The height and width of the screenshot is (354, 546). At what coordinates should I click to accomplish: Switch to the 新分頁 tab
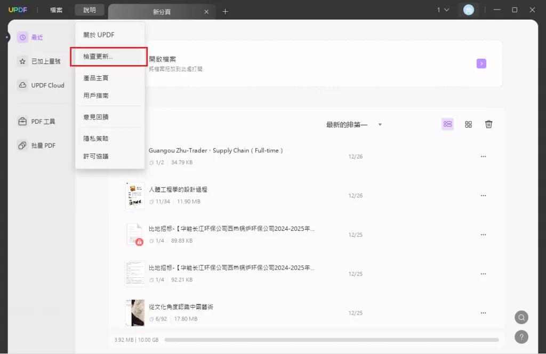[x=162, y=12]
